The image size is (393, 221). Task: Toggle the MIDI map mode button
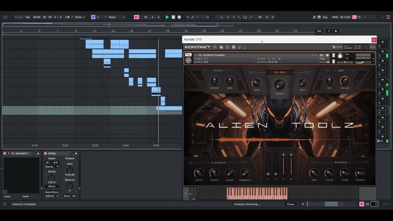tap(335, 17)
